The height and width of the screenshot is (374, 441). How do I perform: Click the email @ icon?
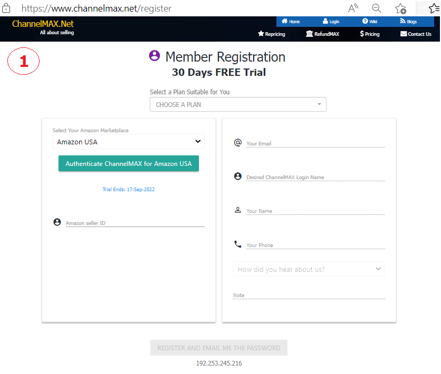pyautogui.click(x=237, y=142)
